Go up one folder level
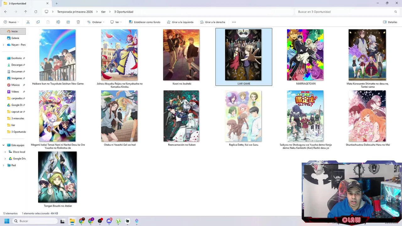The image size is (402, 226). [x=26, y=12]
